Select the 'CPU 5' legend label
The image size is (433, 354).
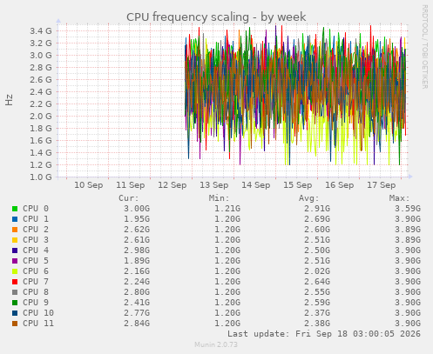(x=36, y=261)
